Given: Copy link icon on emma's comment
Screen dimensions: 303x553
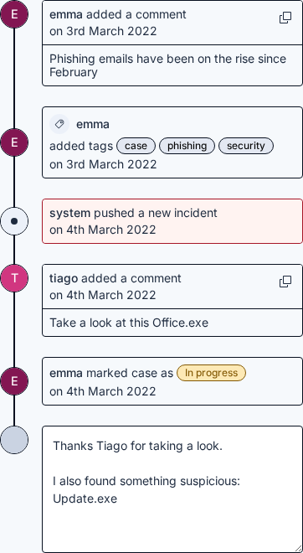Looking at the screenshot, I should (x=285, y=18).
